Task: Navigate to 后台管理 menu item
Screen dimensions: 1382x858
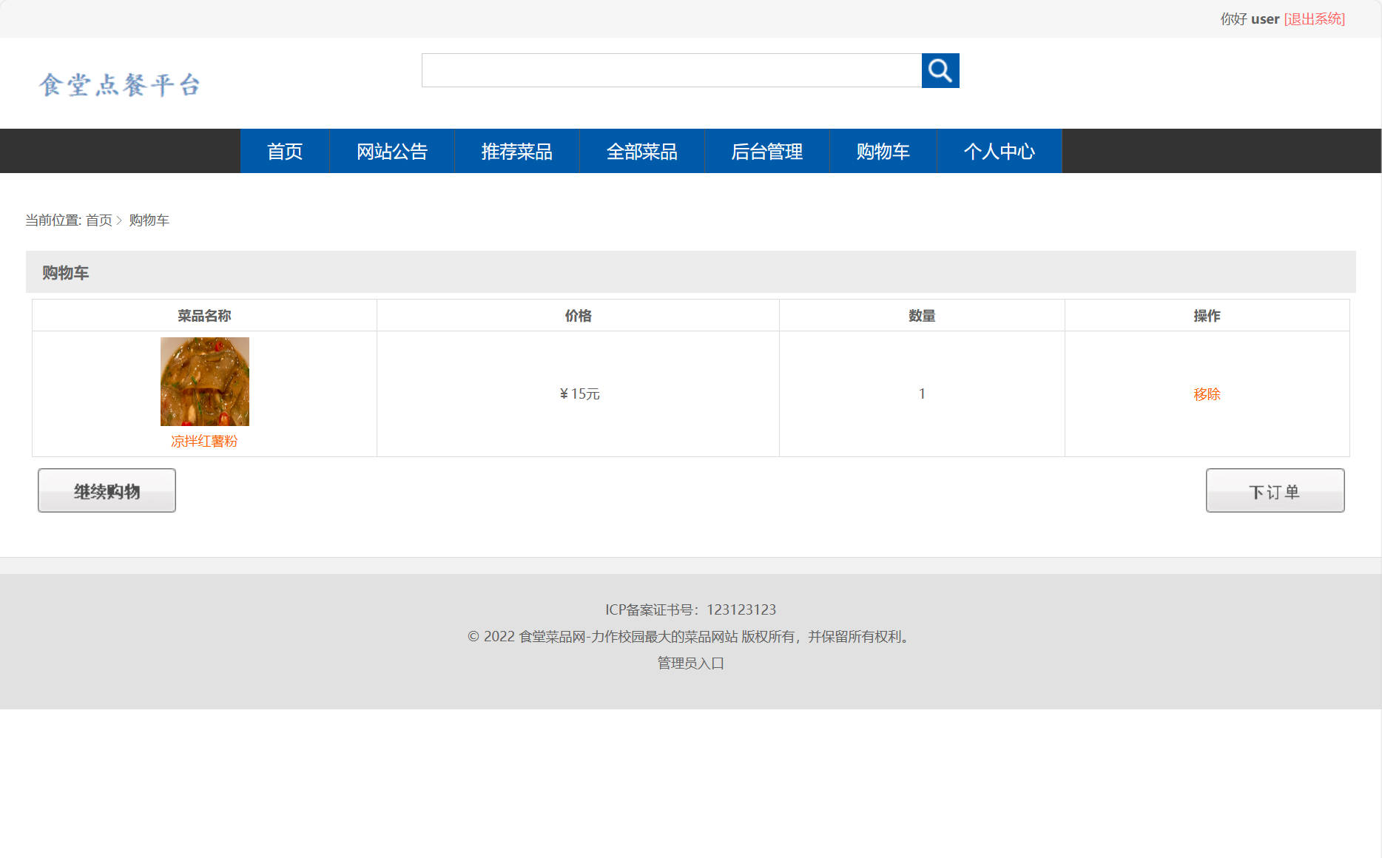Action: (767, 151)
